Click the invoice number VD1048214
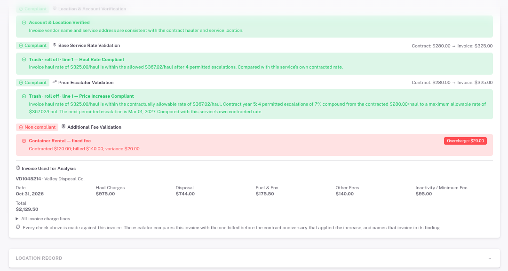 coord(29,179)
